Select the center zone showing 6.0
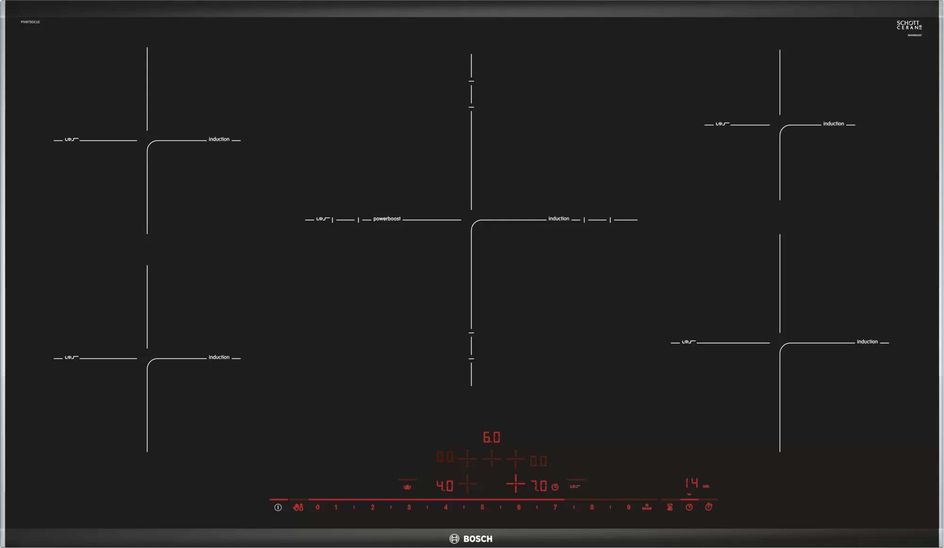Viewport: 944px width, 548px height. pos(491,438)
